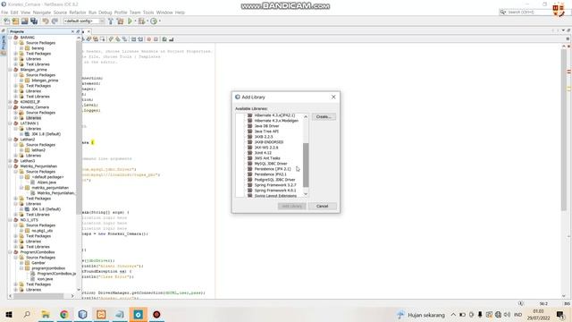Select Spring Framework 3.2.7 library
This screenshot has width=572, height=322.
point(275,185)
